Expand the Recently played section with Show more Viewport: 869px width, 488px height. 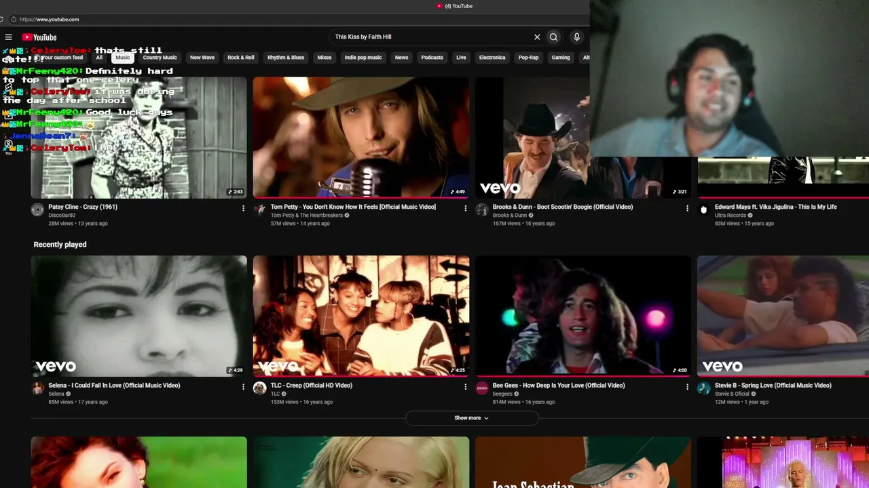pyautogui.click(x=471, y=418)
